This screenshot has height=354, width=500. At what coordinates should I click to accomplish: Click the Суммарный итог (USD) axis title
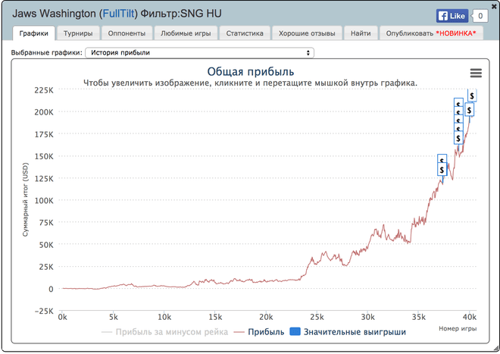[x=26, y=199]
